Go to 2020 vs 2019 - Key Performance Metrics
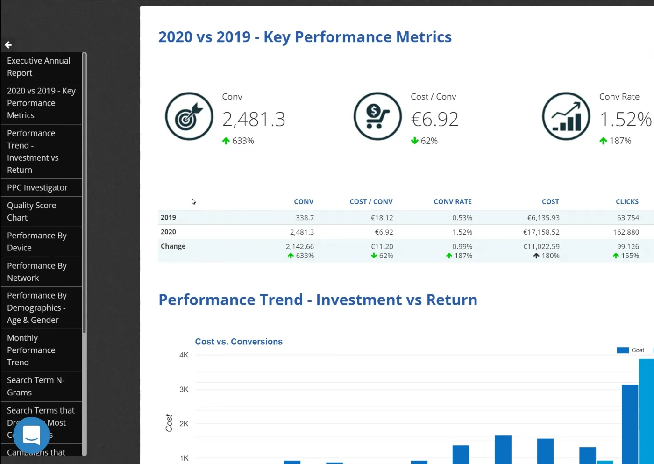The width and height of the screenshot is (654, 464). (x=42, y=103)
